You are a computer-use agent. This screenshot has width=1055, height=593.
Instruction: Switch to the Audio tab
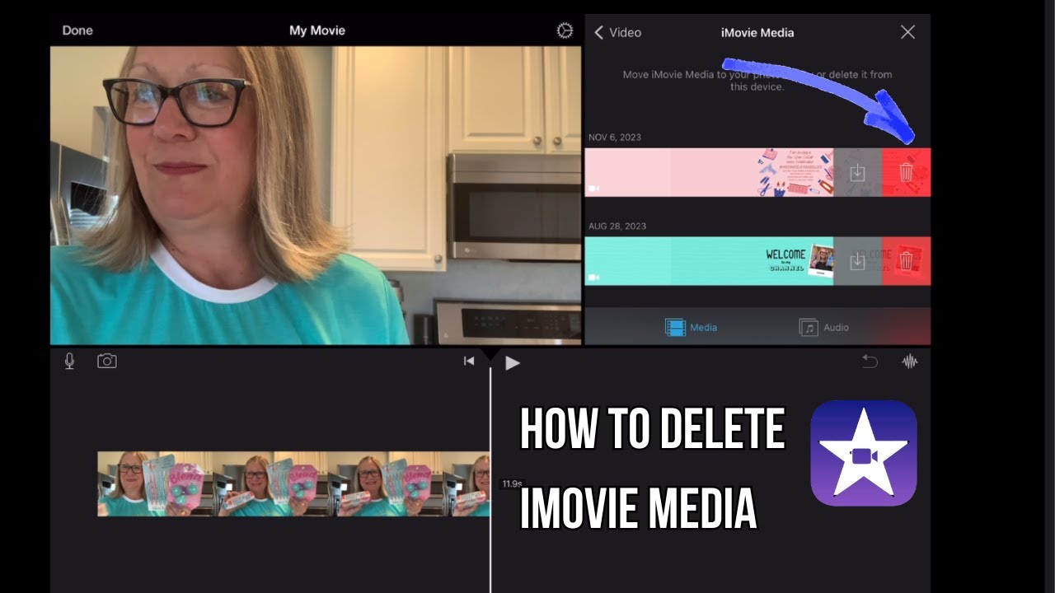tap(823, 327)
